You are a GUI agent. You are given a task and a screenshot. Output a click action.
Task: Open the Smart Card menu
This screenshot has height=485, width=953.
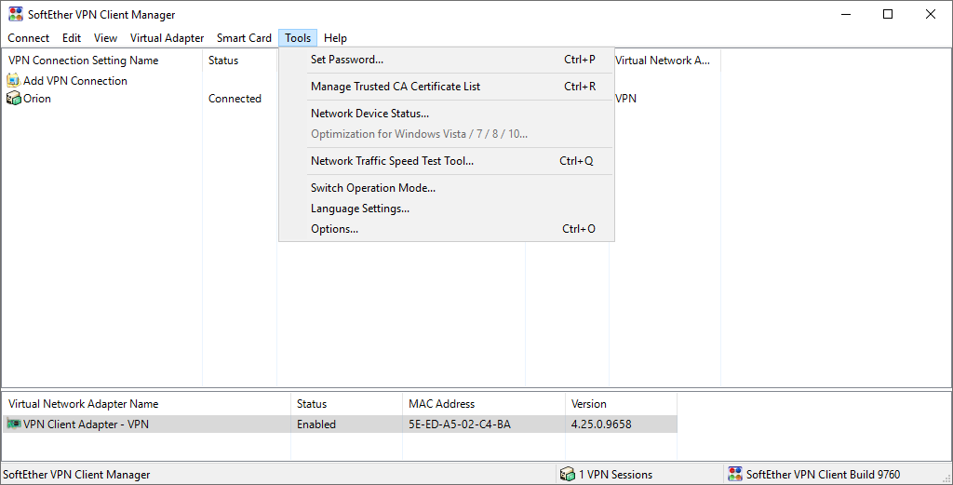[244, 38]
